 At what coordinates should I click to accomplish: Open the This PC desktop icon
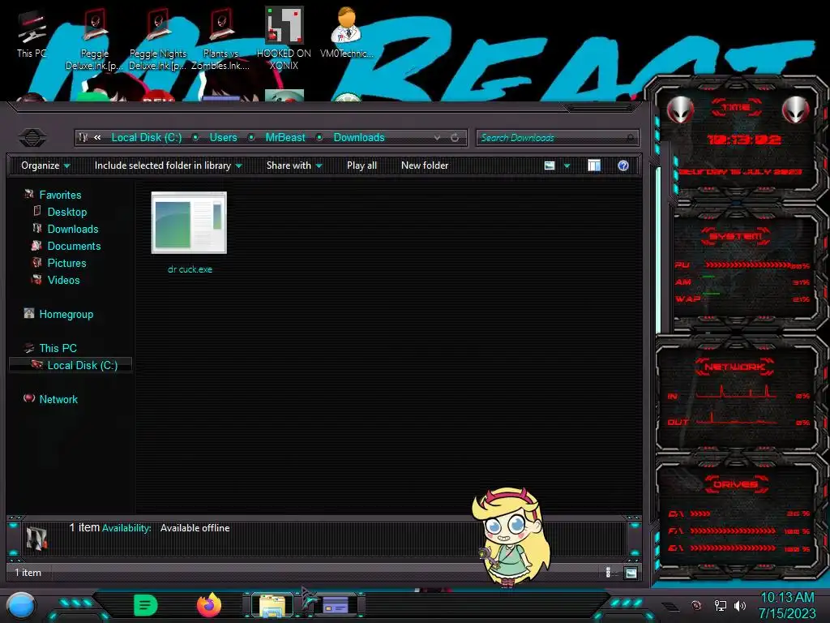pyautogui.click(x=32, y=32)
